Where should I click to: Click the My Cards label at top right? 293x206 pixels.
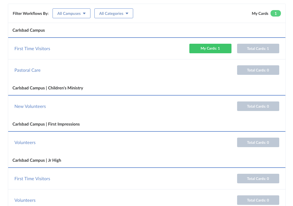tap(260, 13)
